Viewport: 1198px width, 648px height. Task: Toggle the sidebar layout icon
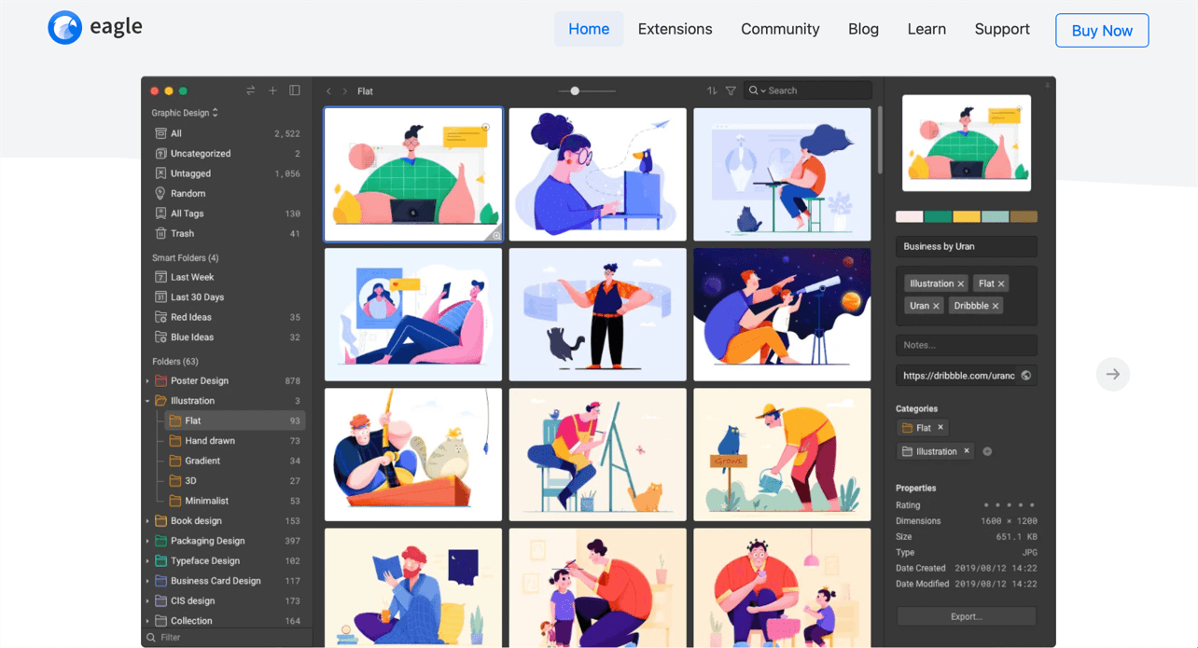[x=295, y=90]
